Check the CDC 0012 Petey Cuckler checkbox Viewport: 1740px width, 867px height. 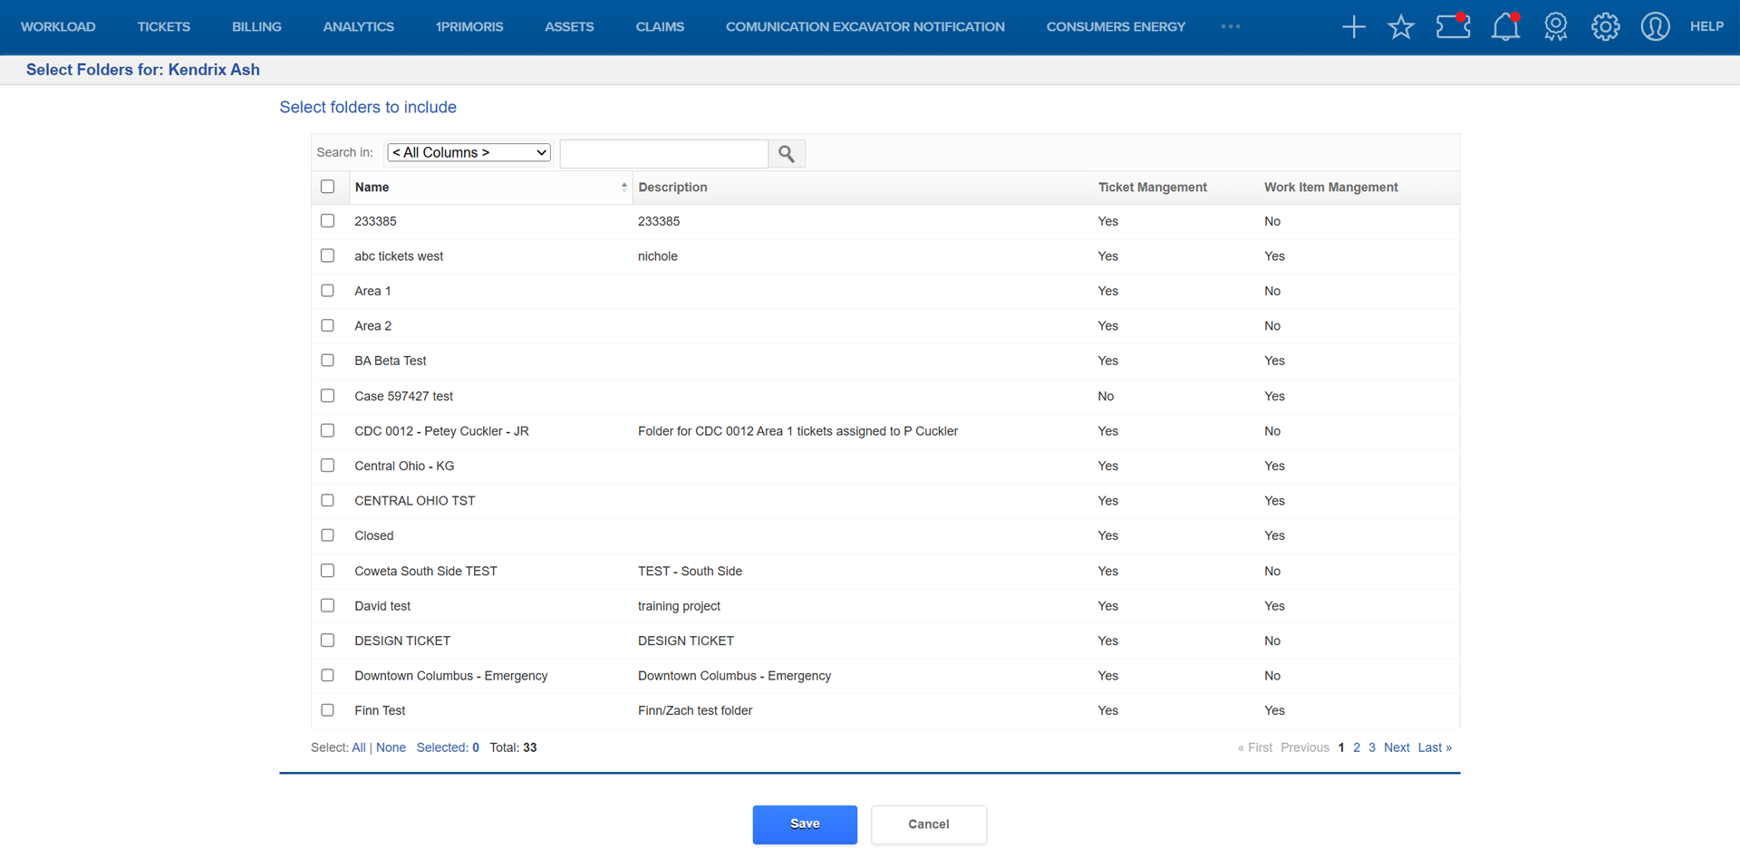[x=327, y=431]
